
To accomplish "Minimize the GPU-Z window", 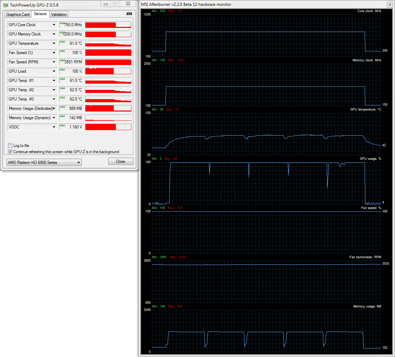I will [106, 4].
